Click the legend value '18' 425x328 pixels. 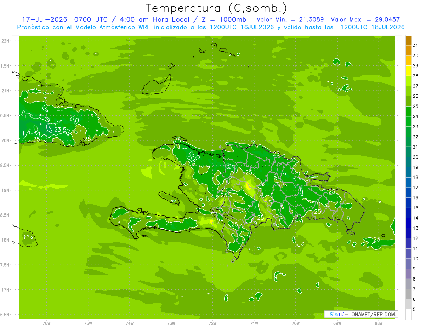[x=415, y=177]
